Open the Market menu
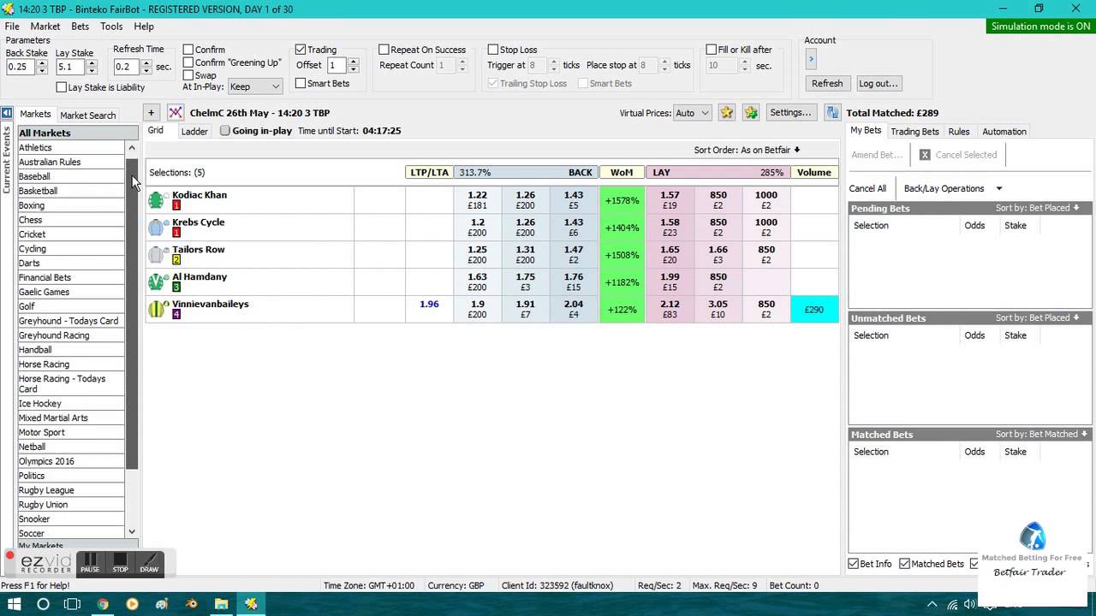This screenshot has width=1096, height=616. click(45, 27)
